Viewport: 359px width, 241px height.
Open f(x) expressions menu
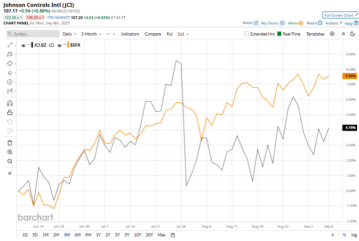pyautogui.click(x=170, y=34)
